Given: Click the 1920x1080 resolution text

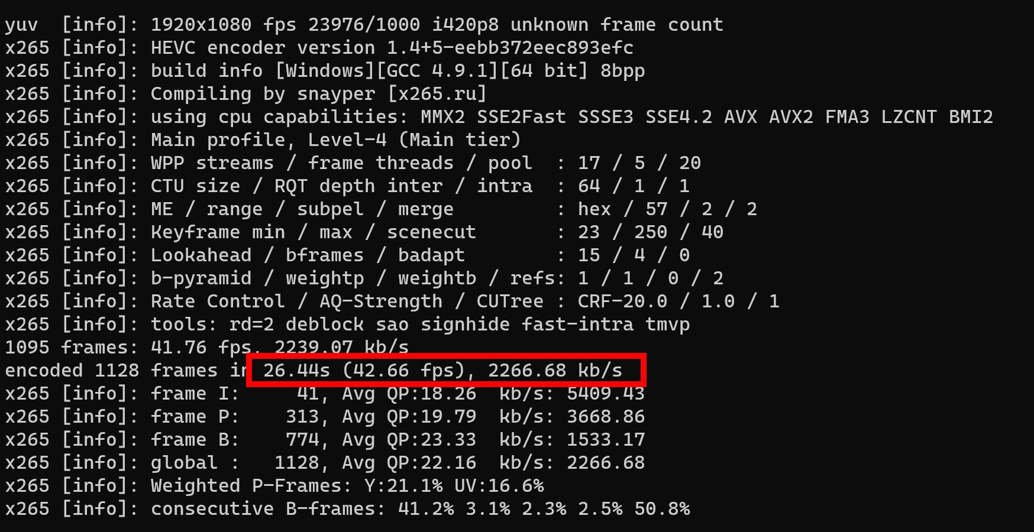Looking at the screenshot, I should [x=201, y=25].
